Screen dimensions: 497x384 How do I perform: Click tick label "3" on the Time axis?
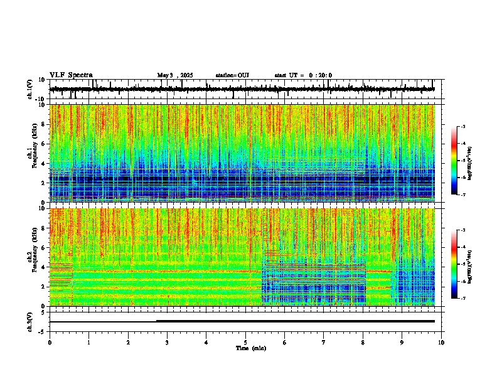167,343
